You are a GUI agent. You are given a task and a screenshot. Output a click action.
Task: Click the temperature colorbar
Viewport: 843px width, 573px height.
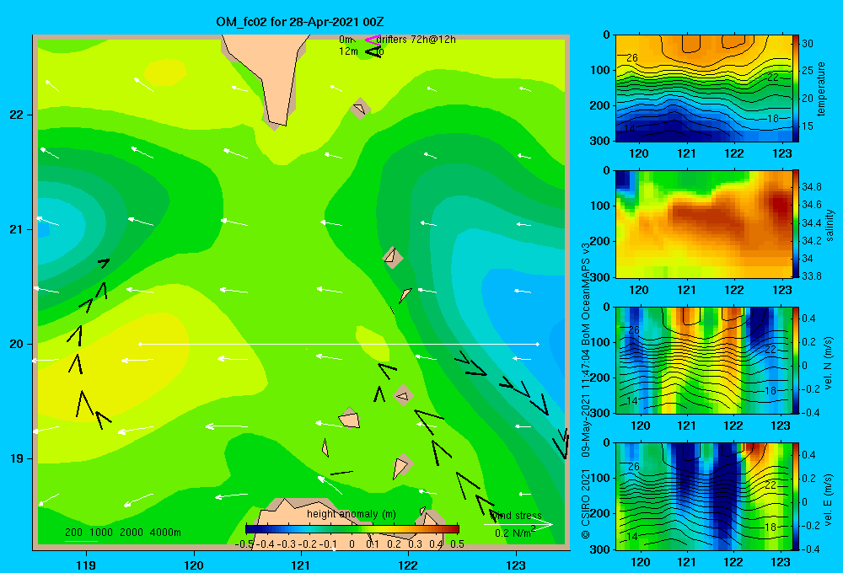pyautogui.click(x=795, y=88)
